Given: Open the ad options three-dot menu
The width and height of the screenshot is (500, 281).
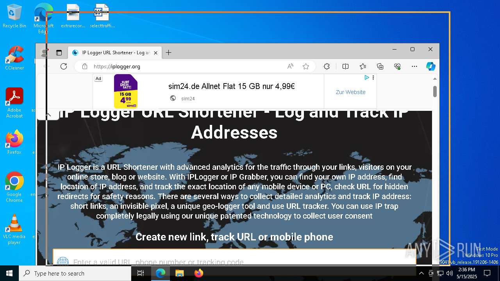Looking at the screenshot, I should [x=373, y=78].
